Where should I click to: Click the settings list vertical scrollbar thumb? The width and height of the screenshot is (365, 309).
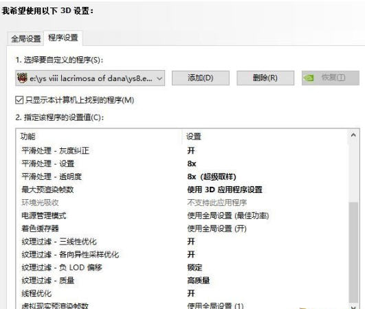pyautogui.click(x=353, y=252)
